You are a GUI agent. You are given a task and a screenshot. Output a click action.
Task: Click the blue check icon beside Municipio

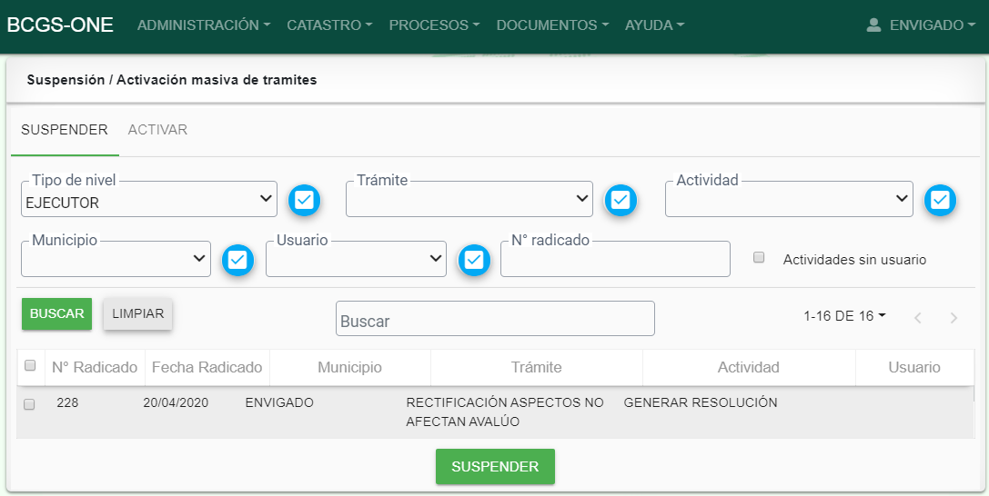coord(237,260)
